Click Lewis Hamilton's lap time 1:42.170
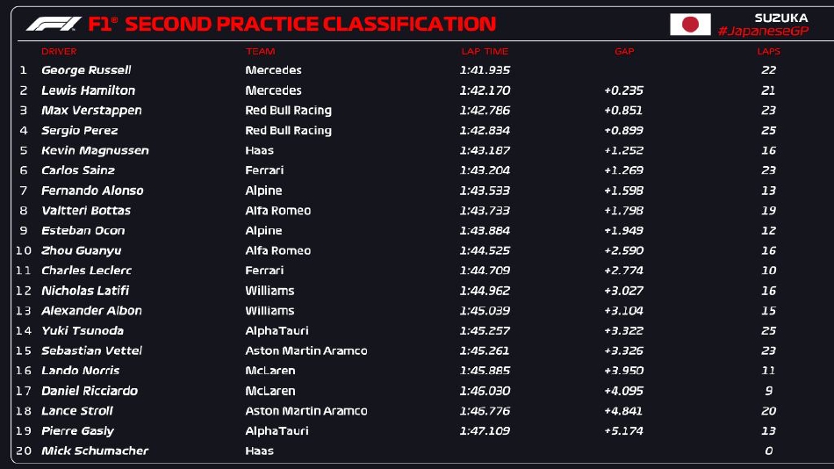 485,90
